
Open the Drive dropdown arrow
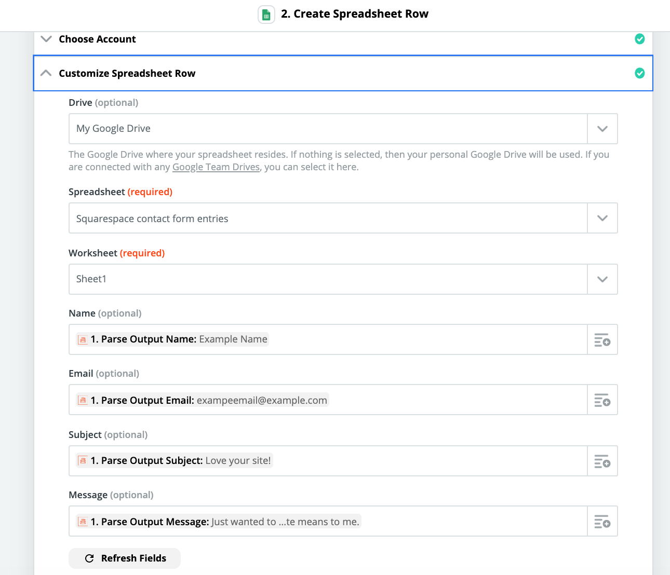[602, 129]
